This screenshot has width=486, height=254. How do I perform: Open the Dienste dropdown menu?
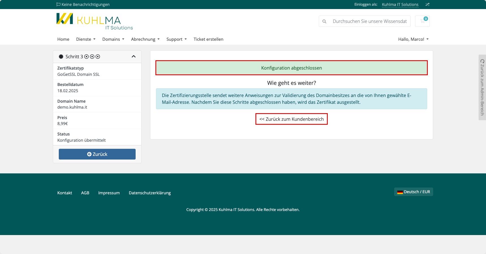coord(86,39)
